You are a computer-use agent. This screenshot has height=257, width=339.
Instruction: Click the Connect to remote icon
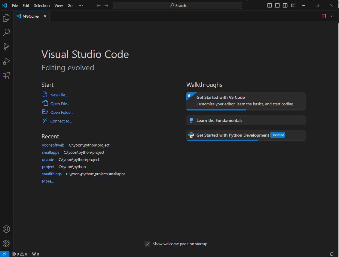(45, 120)
